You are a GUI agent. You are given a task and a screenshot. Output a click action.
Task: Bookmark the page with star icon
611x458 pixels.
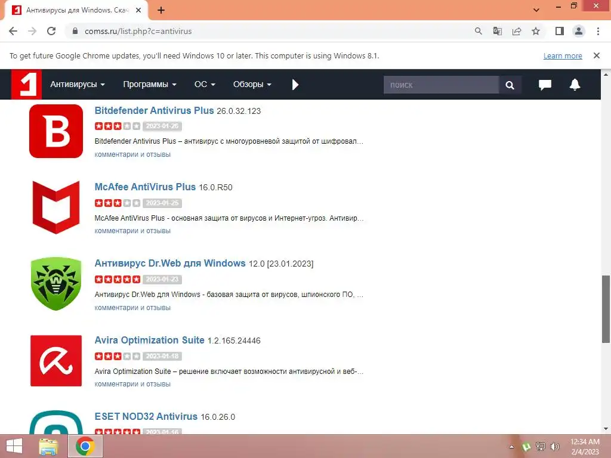(x=536, y=31)
